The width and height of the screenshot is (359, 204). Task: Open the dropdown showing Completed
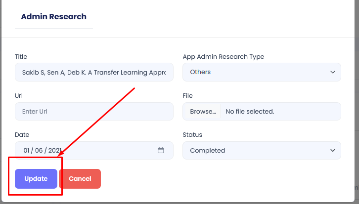pyautogui.click(x=261, y=151)
